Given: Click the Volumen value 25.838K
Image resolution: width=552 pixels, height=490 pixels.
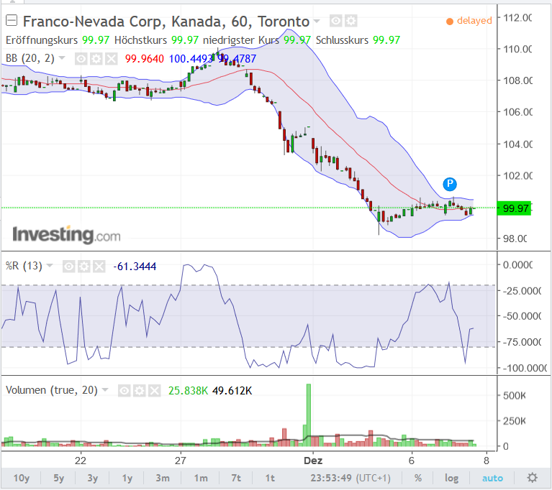Looking at the screenshot, I should point(188,391).
